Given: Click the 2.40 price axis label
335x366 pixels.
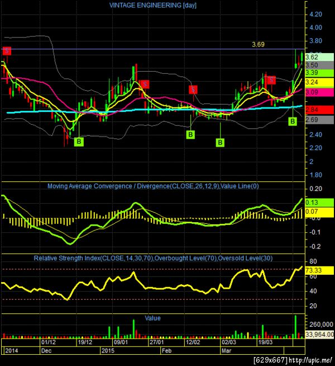Looking at the screenshot, I should tap(315, 135).
